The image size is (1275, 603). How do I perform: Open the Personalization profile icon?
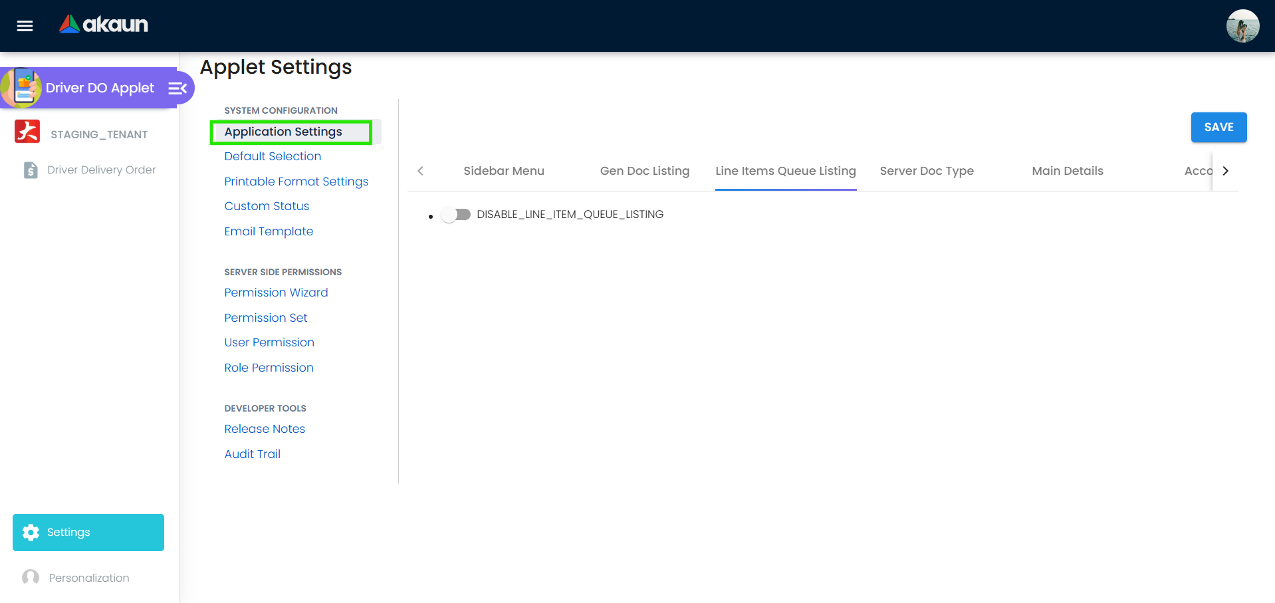tap(31, 577)
